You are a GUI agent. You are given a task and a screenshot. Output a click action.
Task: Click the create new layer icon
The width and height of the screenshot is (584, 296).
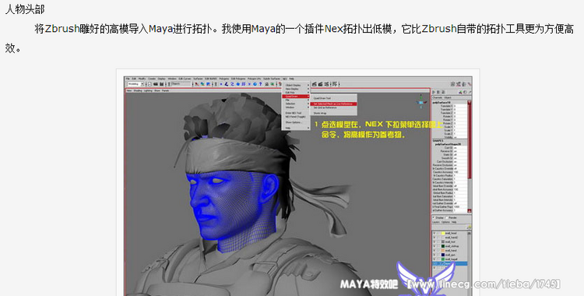click(x=470, y=227)
